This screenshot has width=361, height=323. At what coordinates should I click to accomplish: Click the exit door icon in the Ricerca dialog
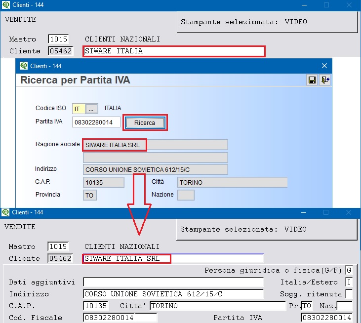coord(325,80)
